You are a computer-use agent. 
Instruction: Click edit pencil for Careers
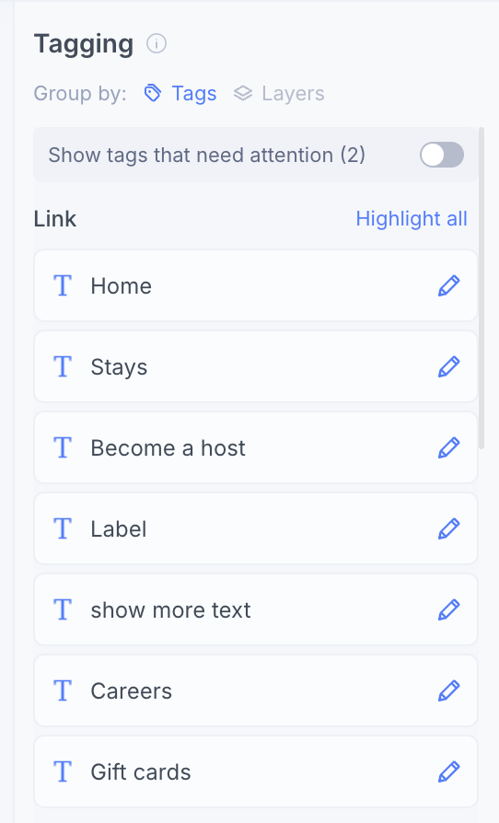coord(448,690)
